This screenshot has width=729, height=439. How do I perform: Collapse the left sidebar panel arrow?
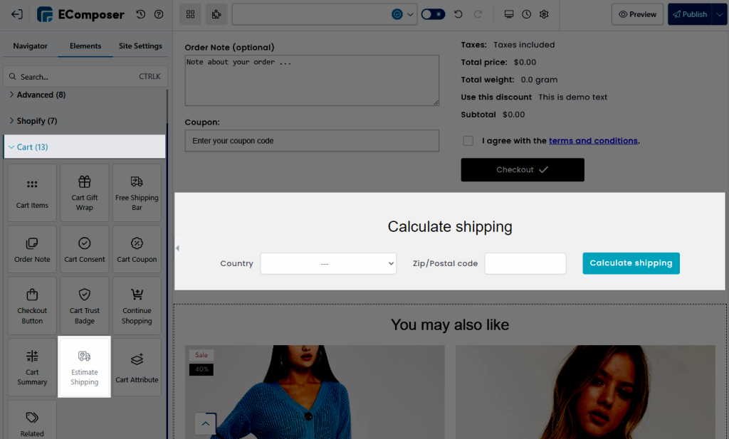point(177,248)
